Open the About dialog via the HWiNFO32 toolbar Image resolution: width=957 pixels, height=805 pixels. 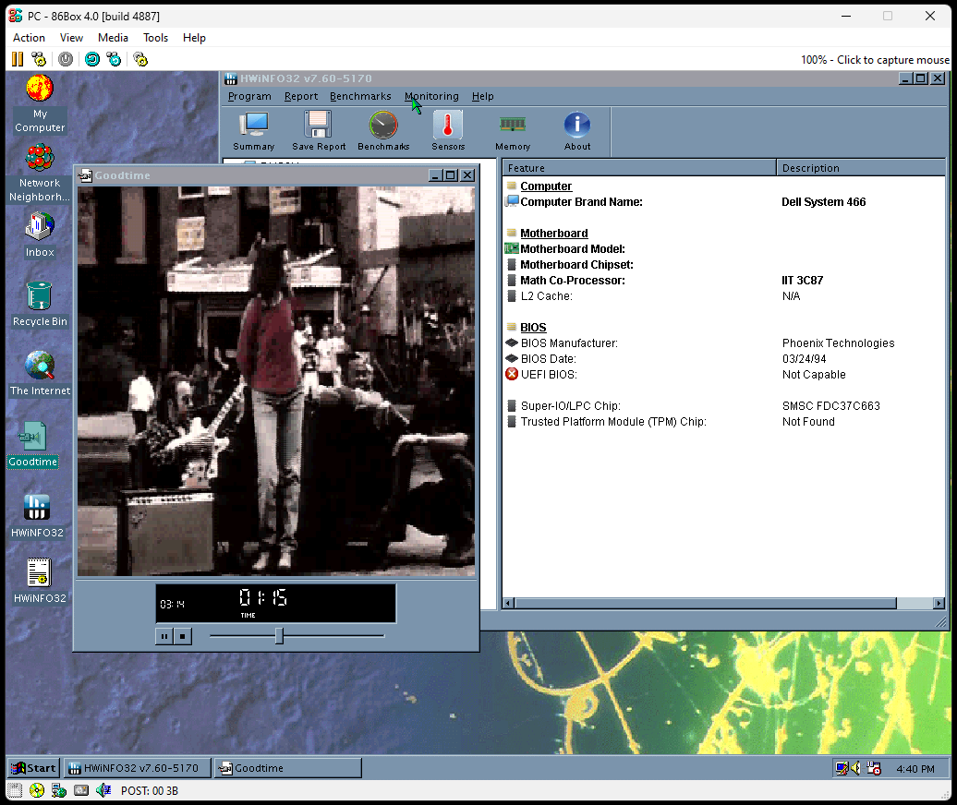[x=576, y=130]
